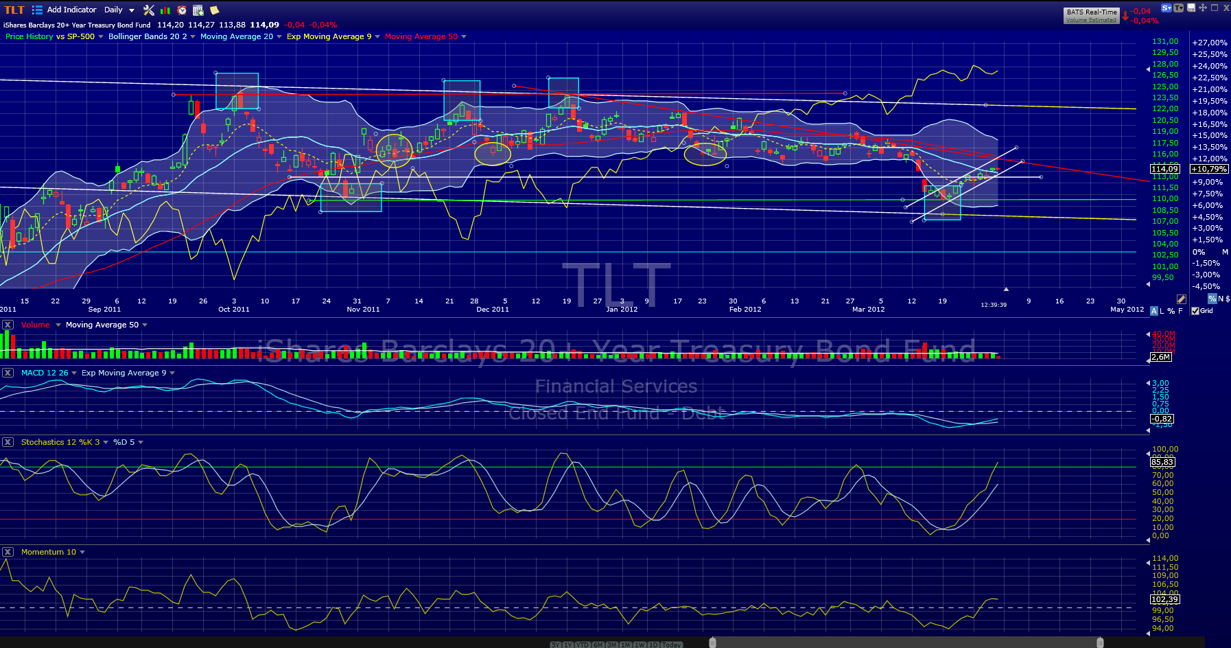Click the right time-range slider handle
Screen dimensions: 1231x648
(1100, 643)
